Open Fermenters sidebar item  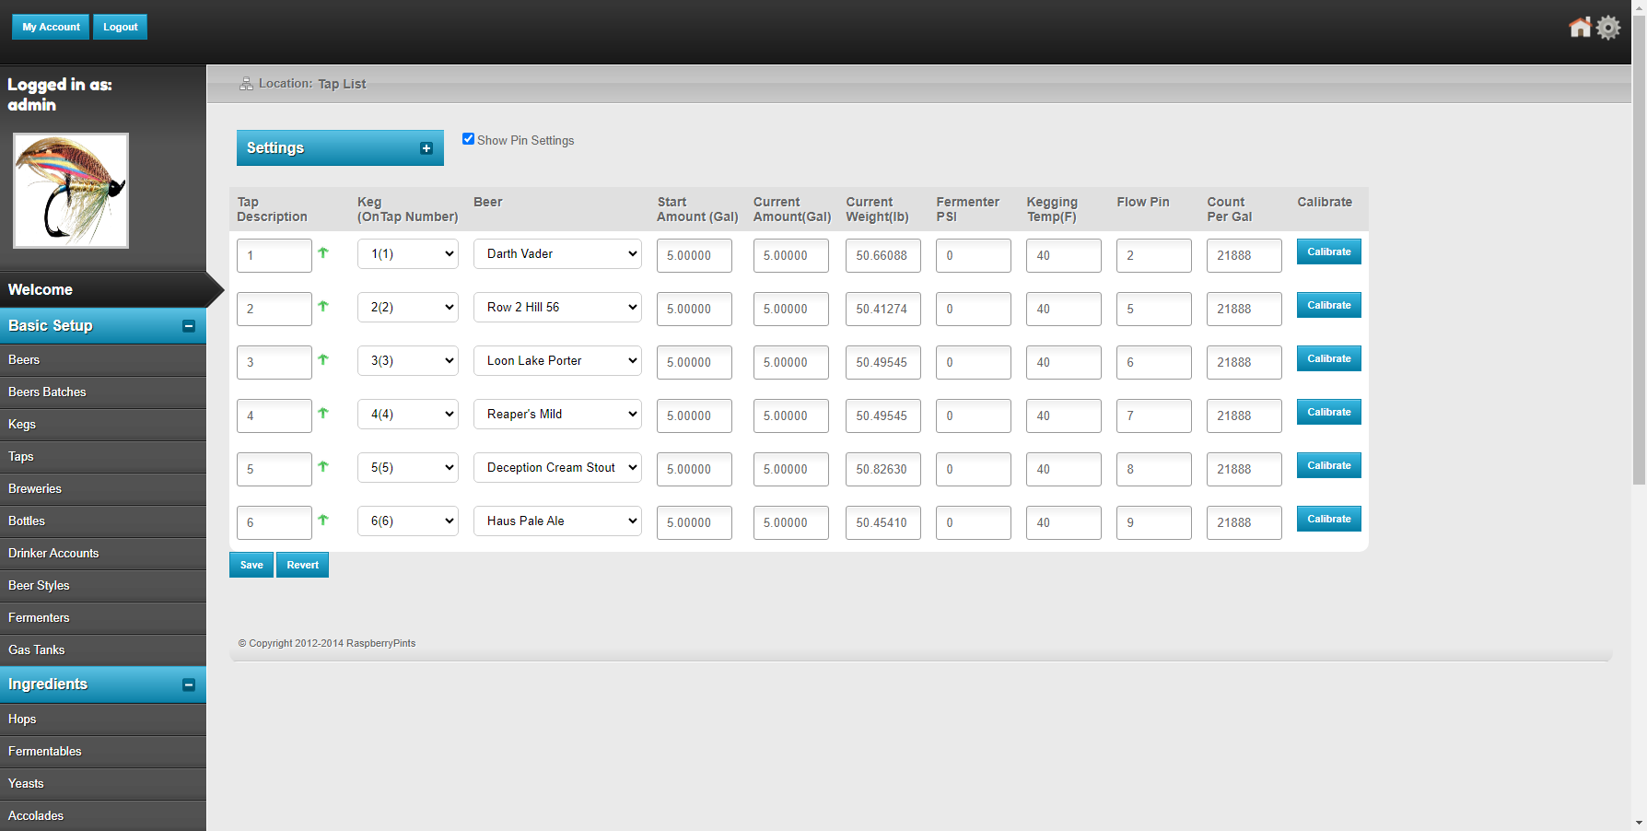click(103, 618)
